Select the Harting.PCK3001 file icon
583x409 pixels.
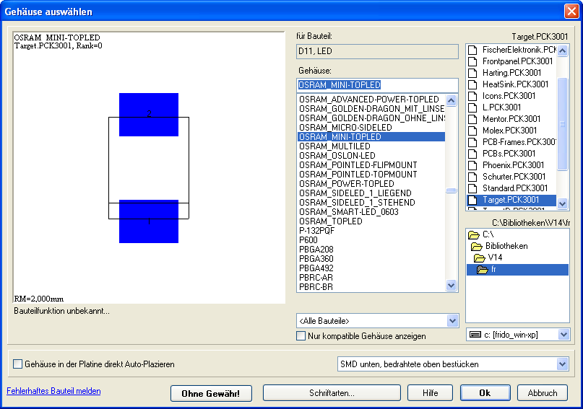pyautogui.click(x=473, y=73)
